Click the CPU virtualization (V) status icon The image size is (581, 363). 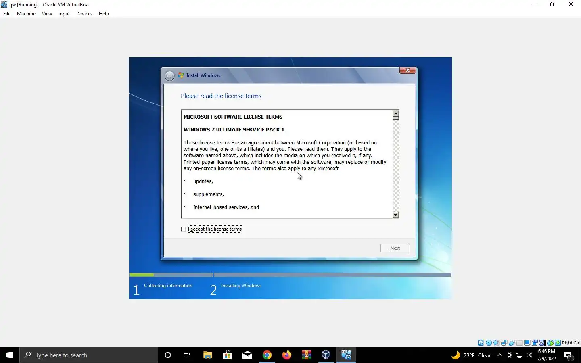click(543, 343)
